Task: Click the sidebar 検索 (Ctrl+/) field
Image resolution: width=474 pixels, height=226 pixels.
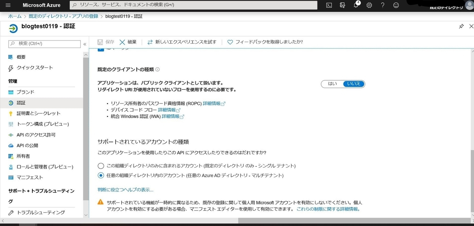Action: coord(44,44)
